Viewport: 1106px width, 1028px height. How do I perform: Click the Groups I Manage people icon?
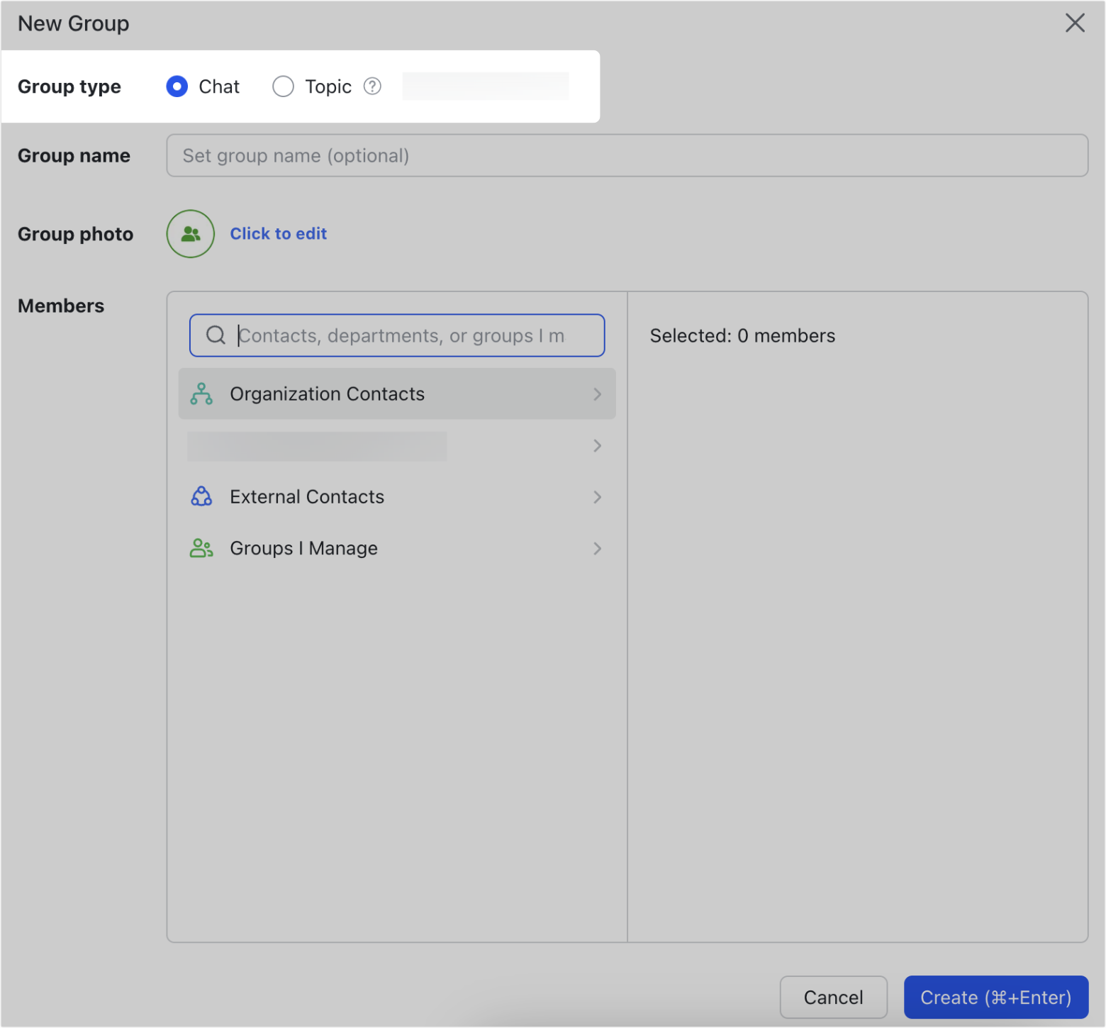click(x=201, y=548)
